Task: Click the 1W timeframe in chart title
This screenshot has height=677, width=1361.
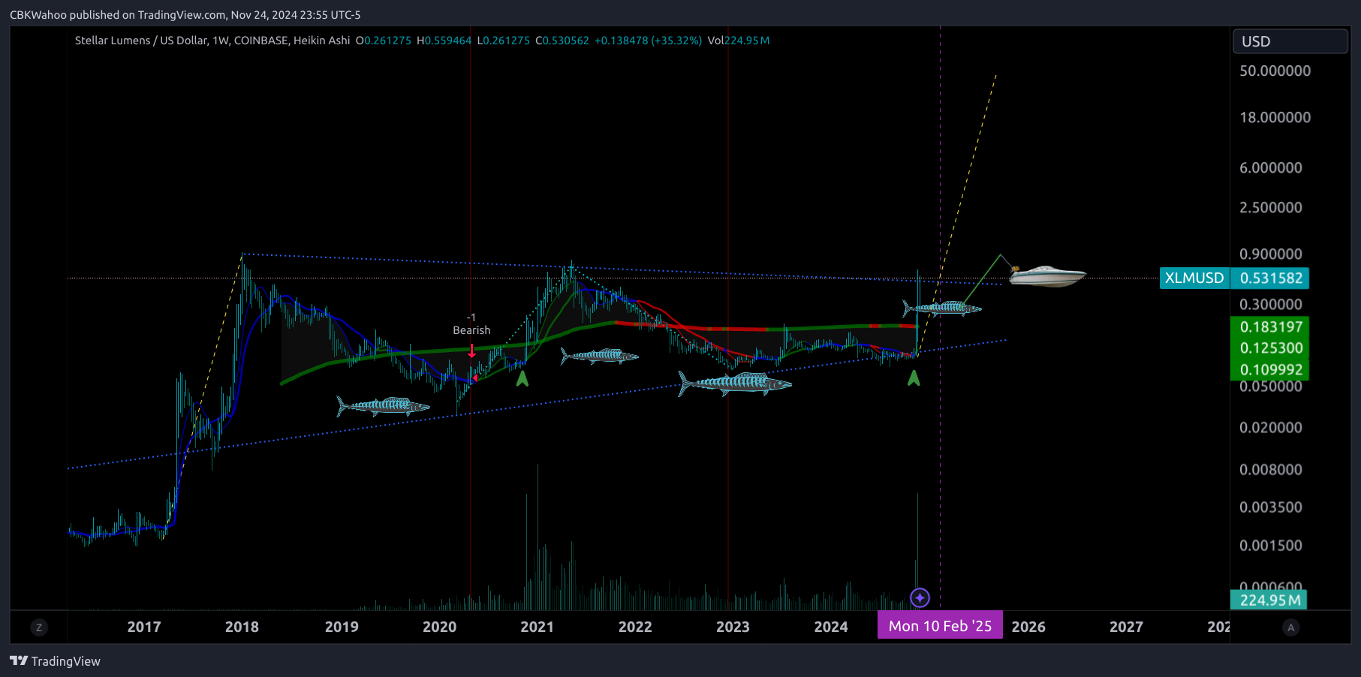Action: coord(220,41)
